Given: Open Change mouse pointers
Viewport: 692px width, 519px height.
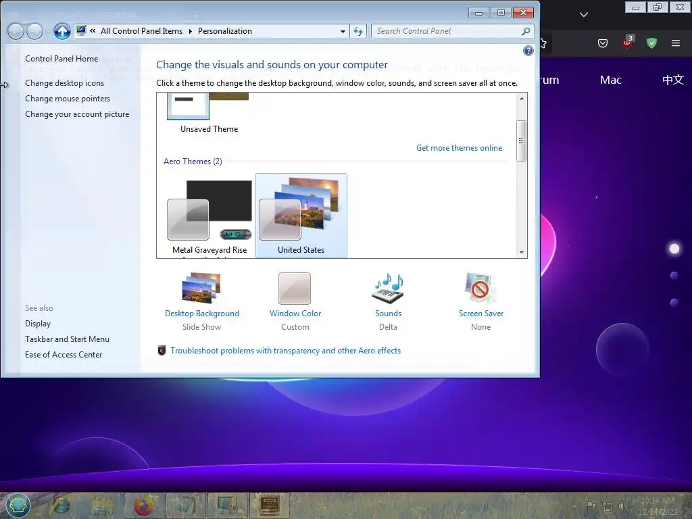Looking at the screenshot, I should pyautogui.click(x=68, y=99).
